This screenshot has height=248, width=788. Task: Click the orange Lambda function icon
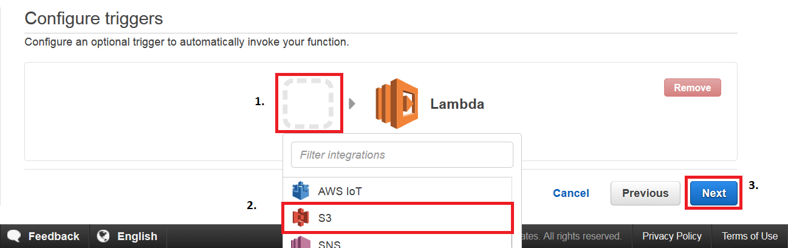[397, 103]
